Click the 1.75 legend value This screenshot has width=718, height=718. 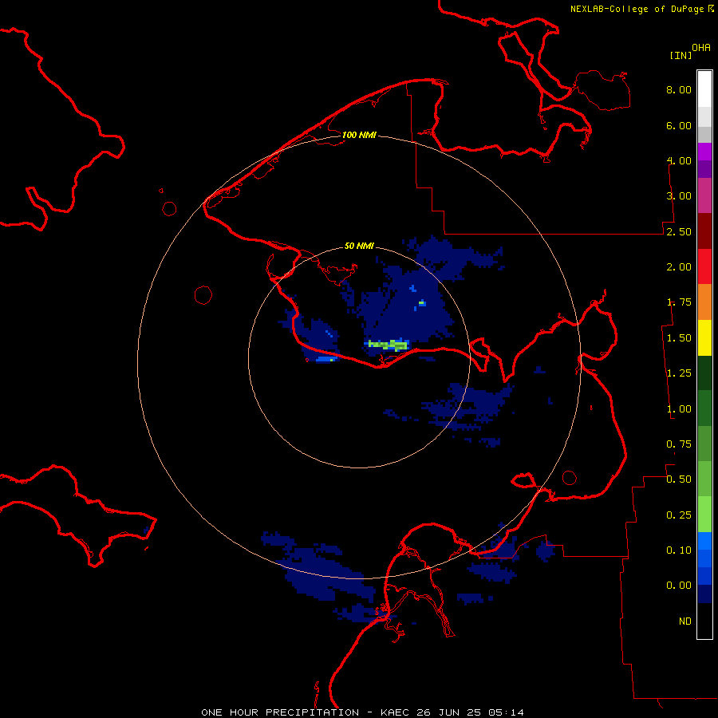click(679, 302)
